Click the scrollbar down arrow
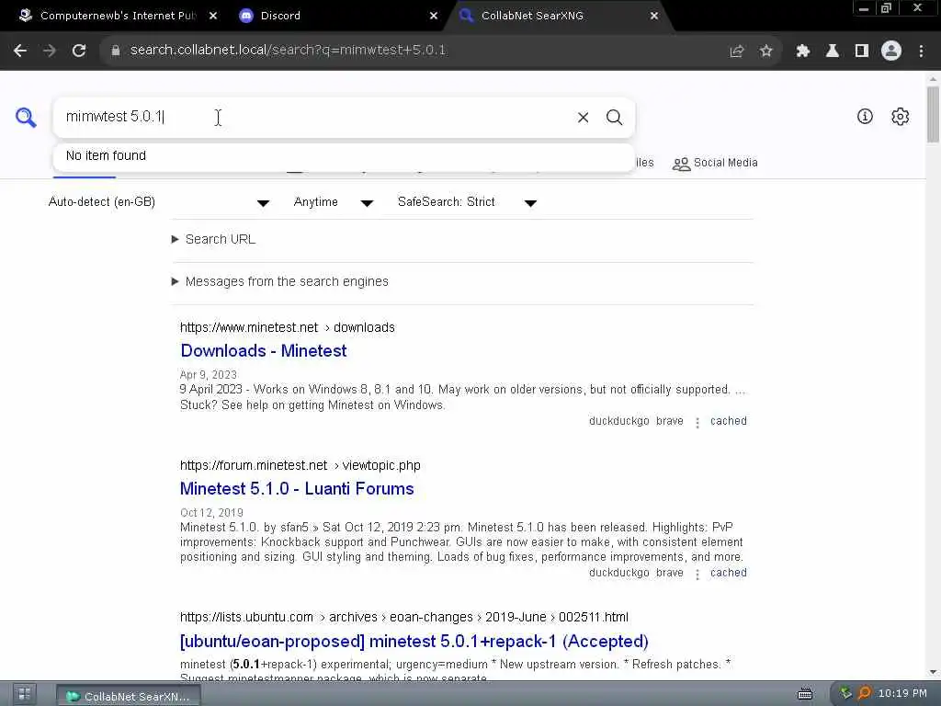Screen dimensions: 941x706 (934, 672)
